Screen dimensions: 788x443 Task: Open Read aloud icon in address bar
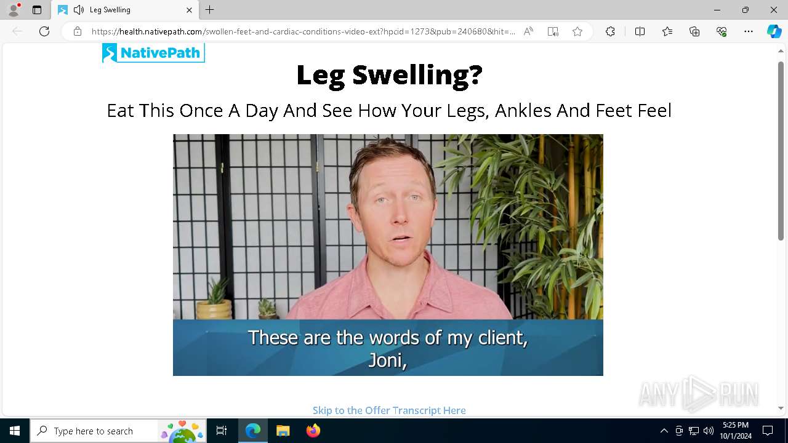tap(528, 31)
